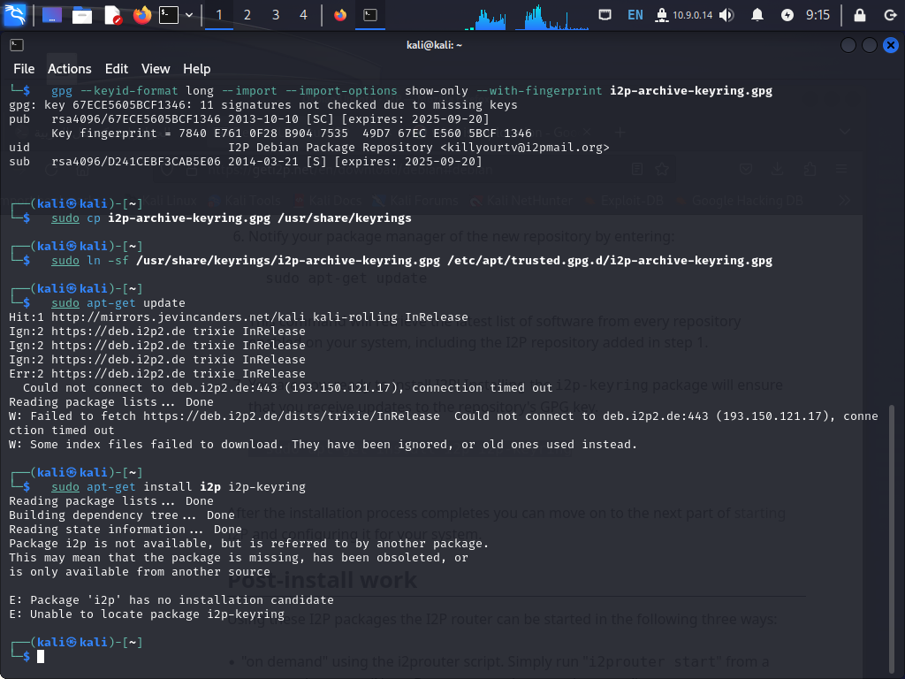Lock the screen with padlock icon

(x=859, y=15)
